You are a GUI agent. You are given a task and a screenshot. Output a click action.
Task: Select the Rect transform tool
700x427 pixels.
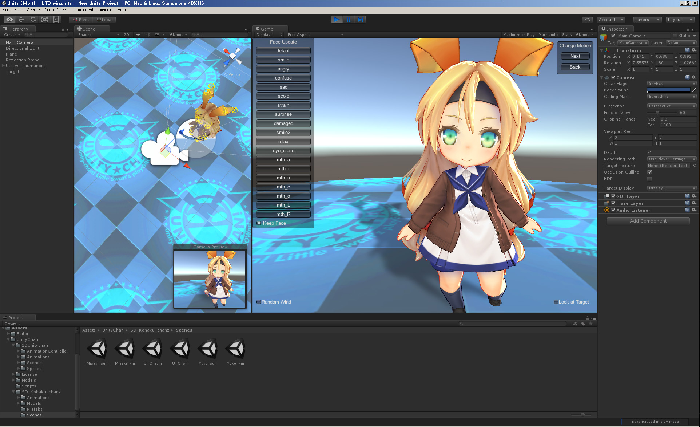click(x=56, y=20)
